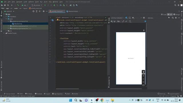The width and height of the screenshot is (183, 103).
Task: Expand Gradle Scripts node
Action: tap(4, 33)
